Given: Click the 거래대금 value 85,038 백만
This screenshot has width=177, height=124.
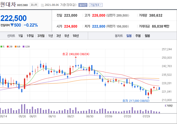Looking at the screenshot, I should (x=160, y=26).
